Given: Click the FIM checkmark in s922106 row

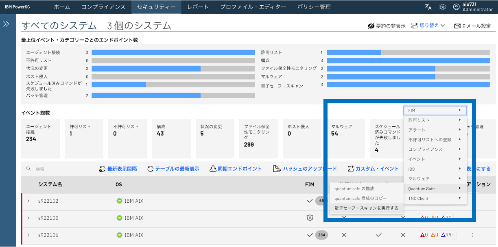Looking at the screenshot, I should point(310,235).
